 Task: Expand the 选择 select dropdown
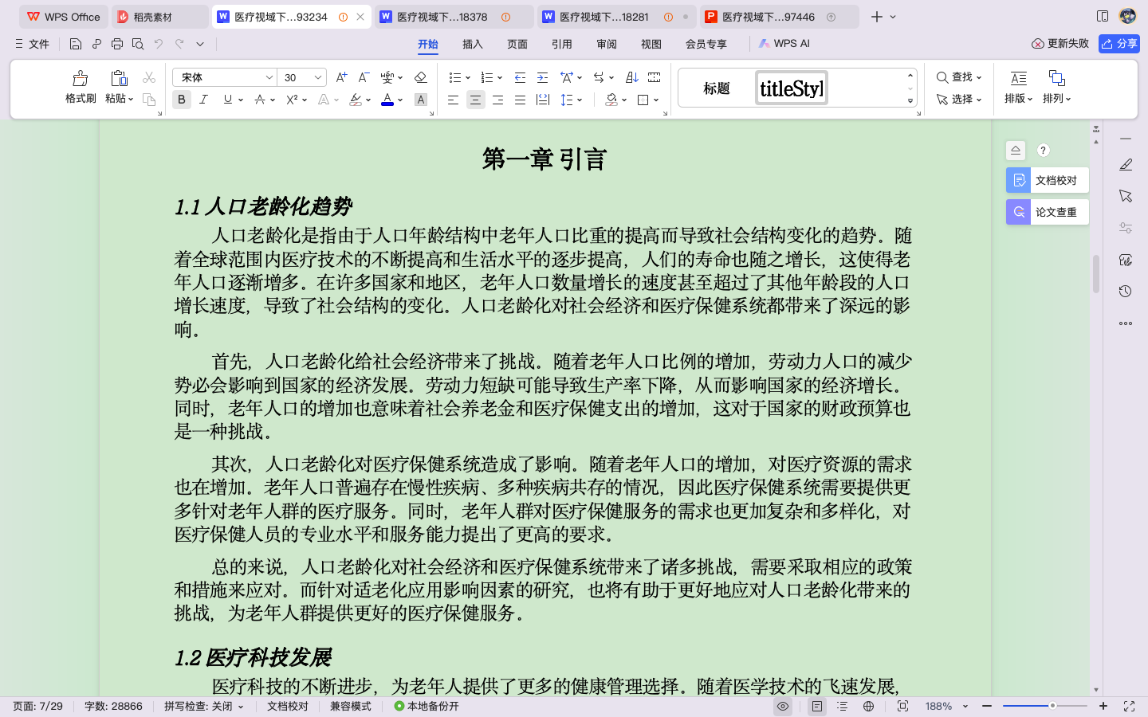coord(979,100)
